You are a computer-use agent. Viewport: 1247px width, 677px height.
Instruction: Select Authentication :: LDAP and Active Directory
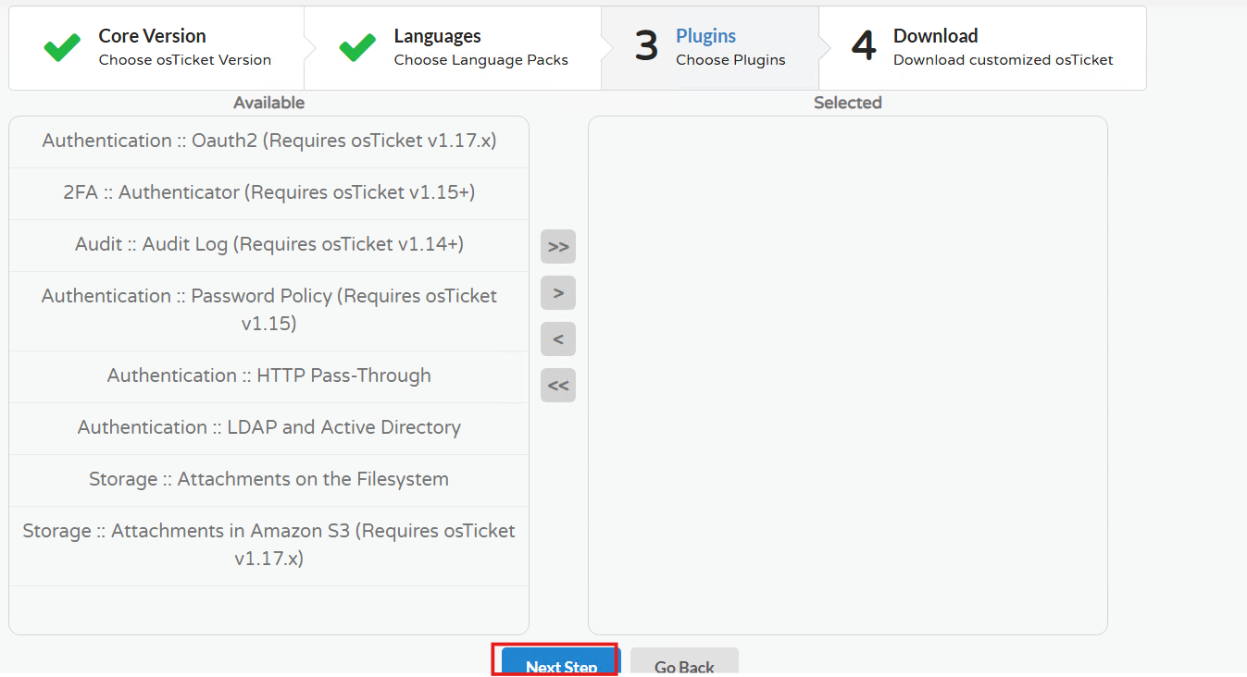(269, 428)
